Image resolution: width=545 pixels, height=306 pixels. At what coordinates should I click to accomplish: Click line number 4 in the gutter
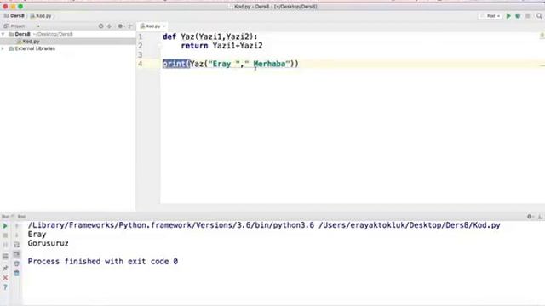click(x=140, y=64)
